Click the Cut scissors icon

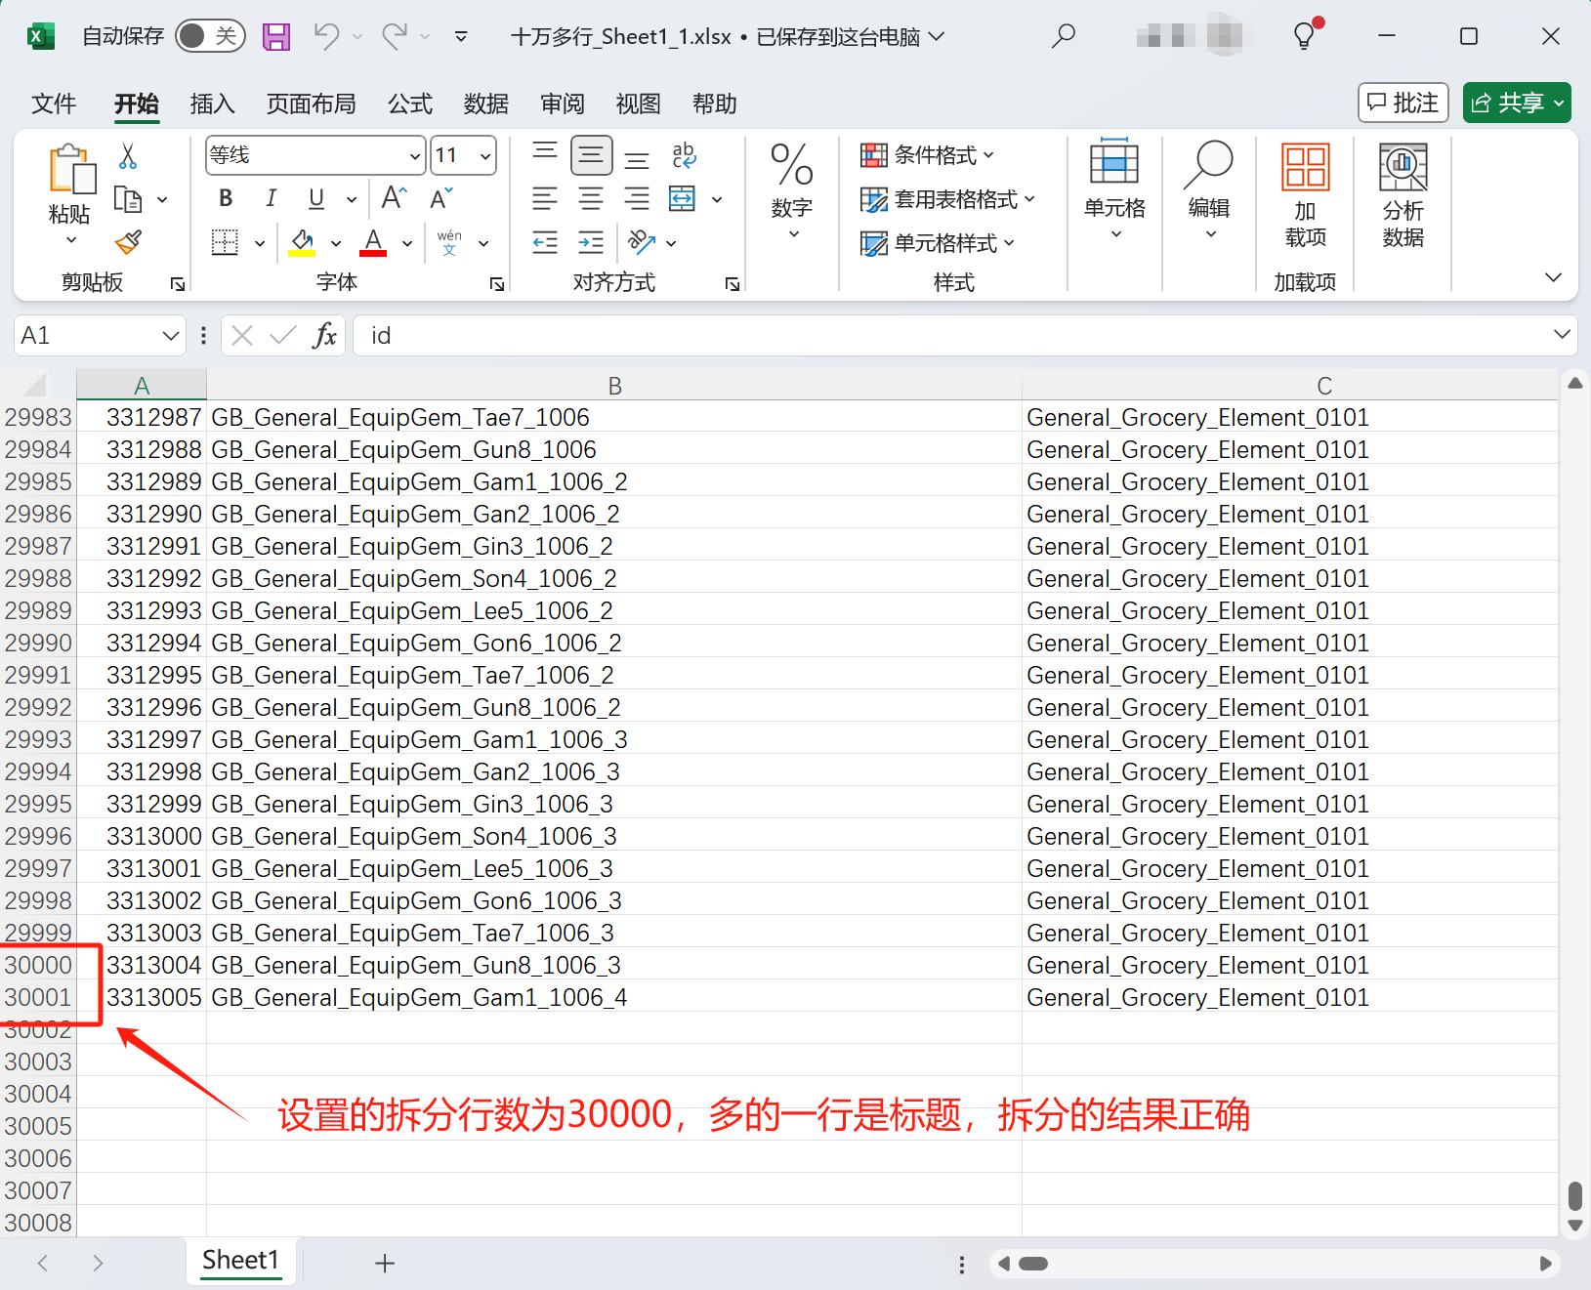click(x=128, y=156)
